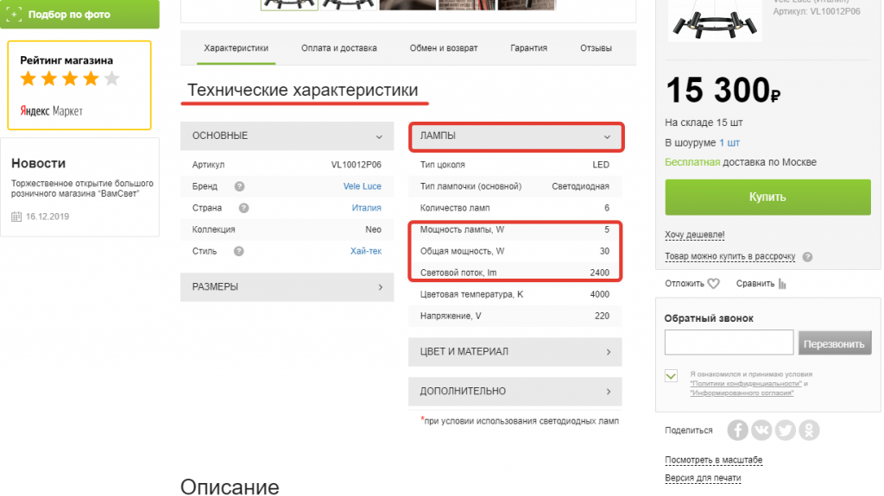Image resolution: width=884 pixels, height=496 pixels.
Task: Click the Facebook share icon
Action: [737, 430]
